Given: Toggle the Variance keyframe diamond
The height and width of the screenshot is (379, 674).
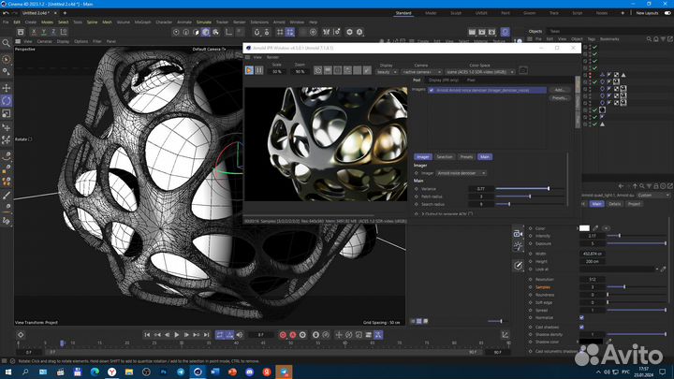Looking at the screenshot, I should 416,189.
